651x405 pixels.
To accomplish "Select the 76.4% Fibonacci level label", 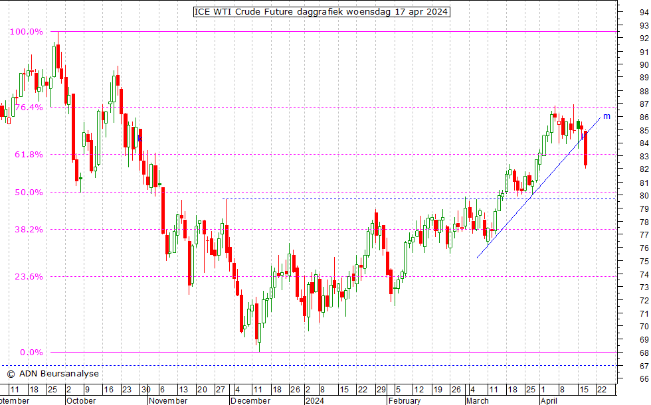I will tap(29, 108).
